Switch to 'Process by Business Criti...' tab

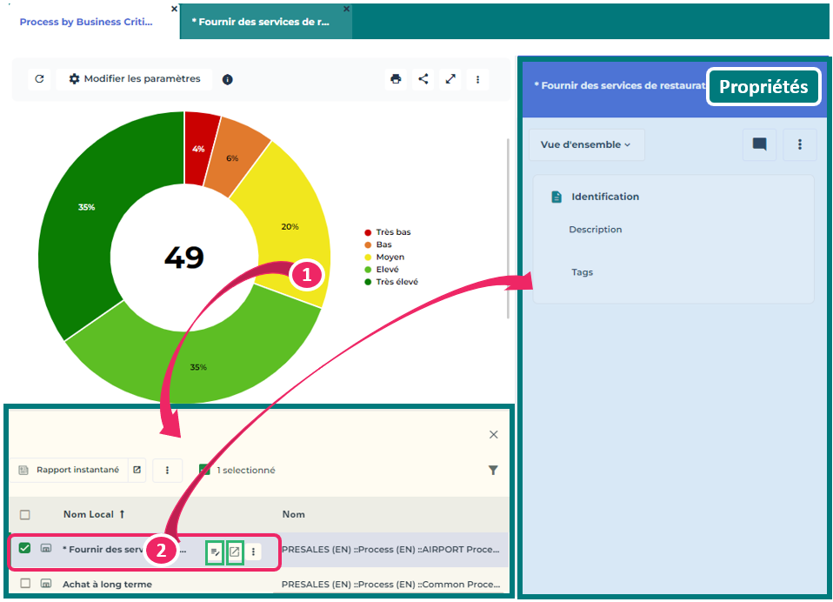(x=86, y=22)
